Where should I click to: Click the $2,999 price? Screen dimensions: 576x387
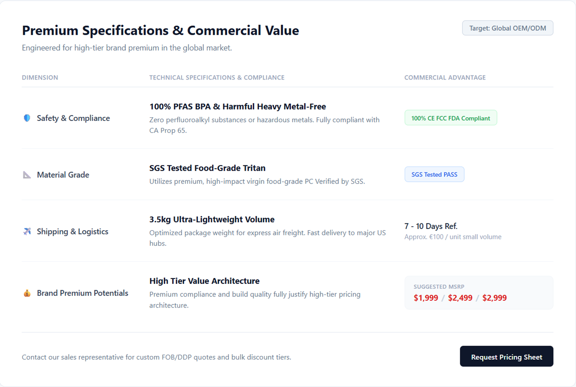coord(494,298)
